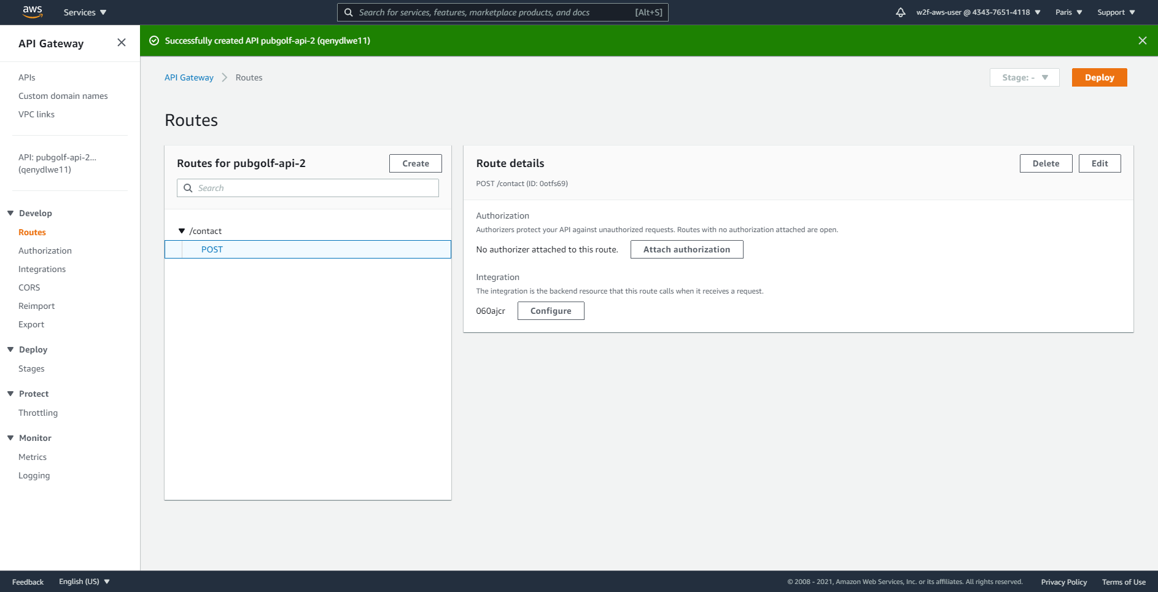Viewport: 1158px width, 592px height.
Task: Open Custom domain names page
Action: [63, 96]
